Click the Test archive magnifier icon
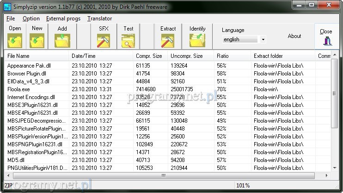The width and height of the screenshot is (343, 193). [x=128, y=41]
